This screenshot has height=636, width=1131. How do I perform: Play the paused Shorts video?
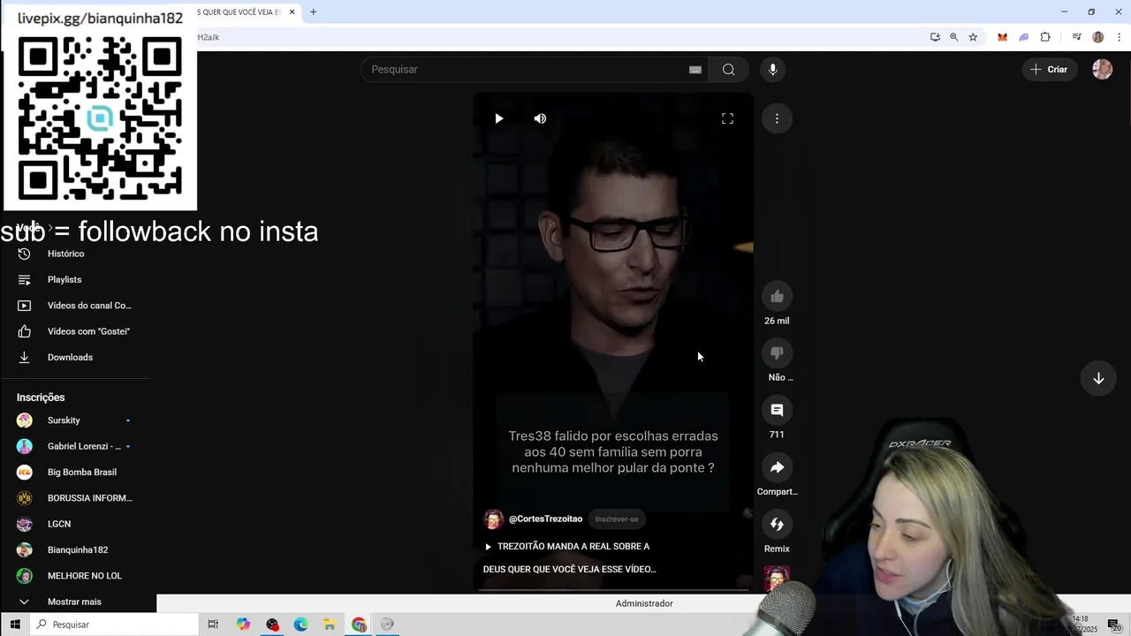point(499,118)
